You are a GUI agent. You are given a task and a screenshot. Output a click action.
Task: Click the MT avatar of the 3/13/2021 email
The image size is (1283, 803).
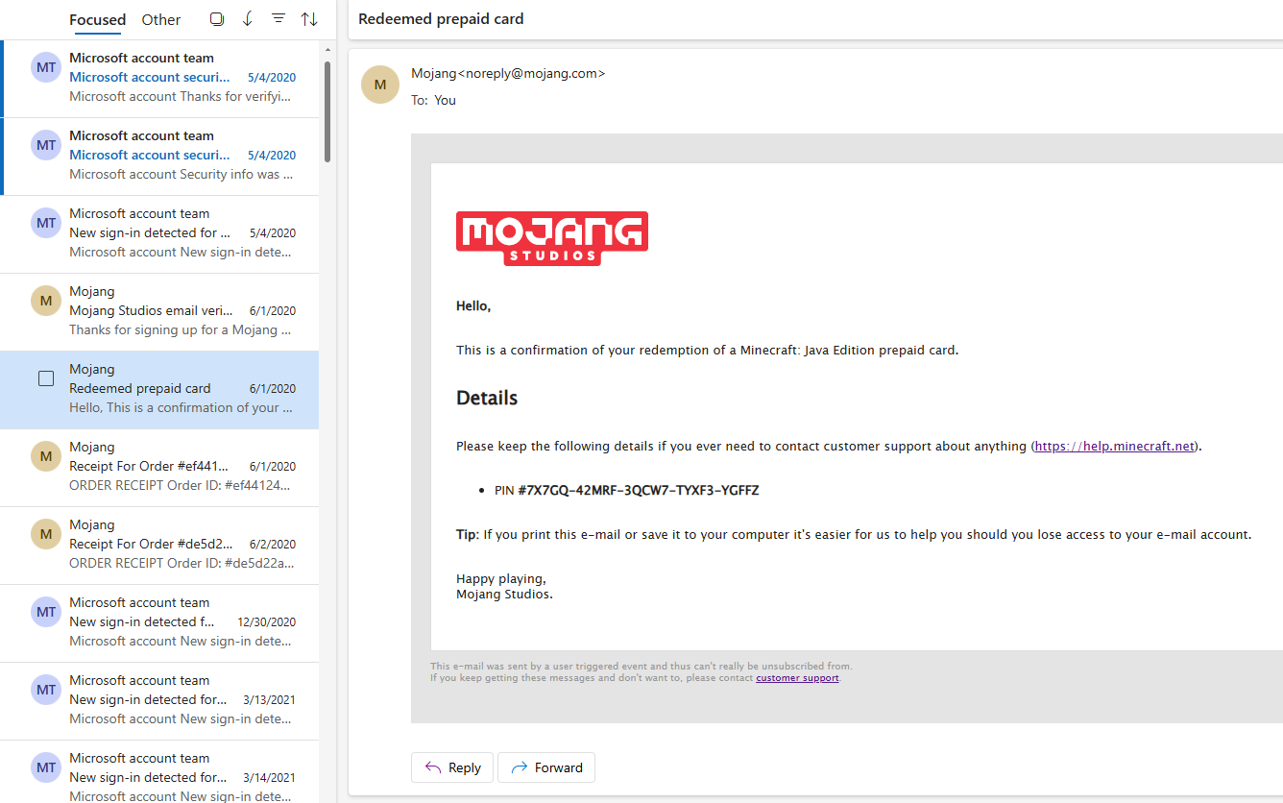tap(46, 690)
